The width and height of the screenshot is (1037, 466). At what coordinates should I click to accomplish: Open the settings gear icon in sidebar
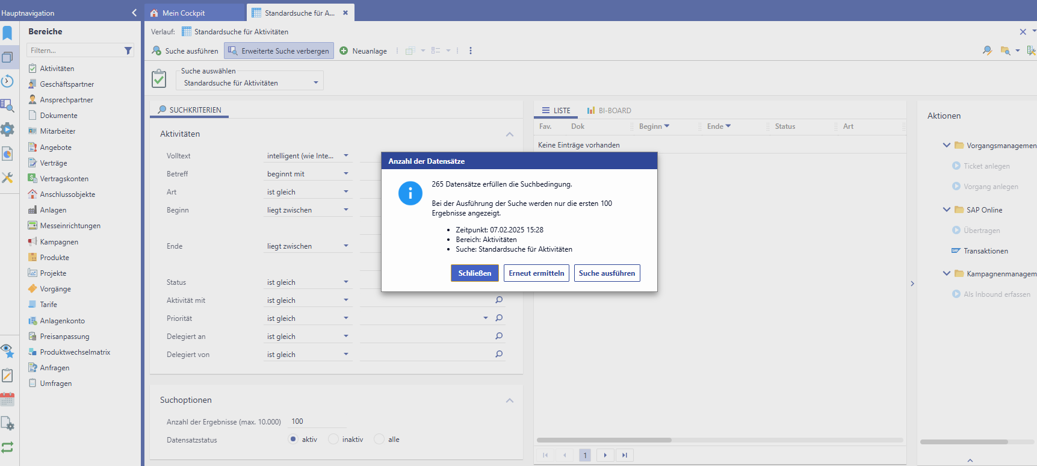(x=7, y=129)
